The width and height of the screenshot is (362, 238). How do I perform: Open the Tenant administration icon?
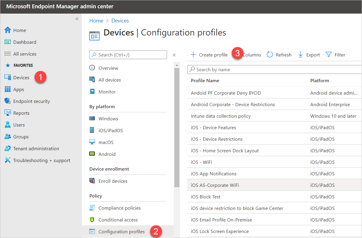tap(8, 148)
